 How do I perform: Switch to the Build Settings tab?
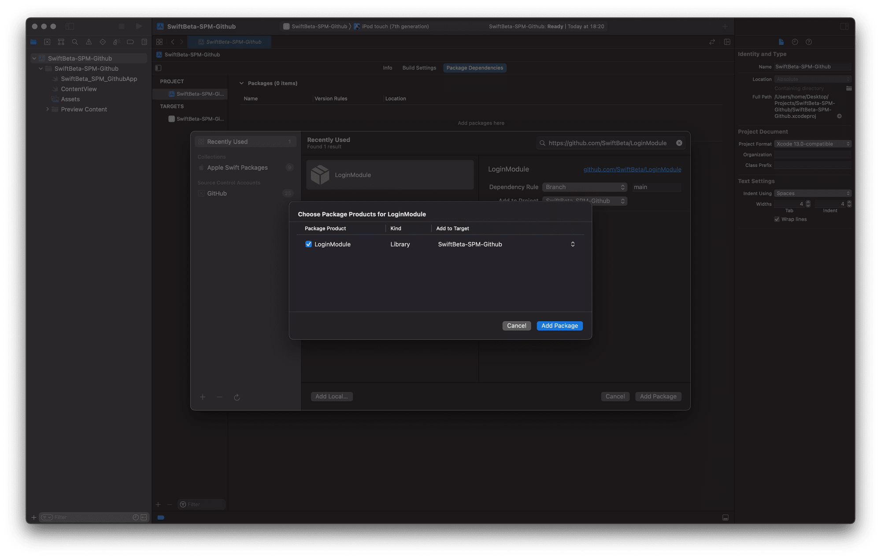click(x=419, y=68)
